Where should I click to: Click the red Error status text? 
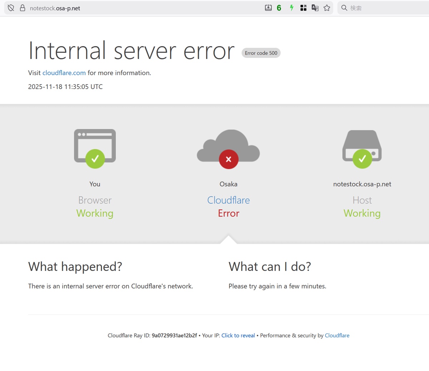click(x=228, y=213)
